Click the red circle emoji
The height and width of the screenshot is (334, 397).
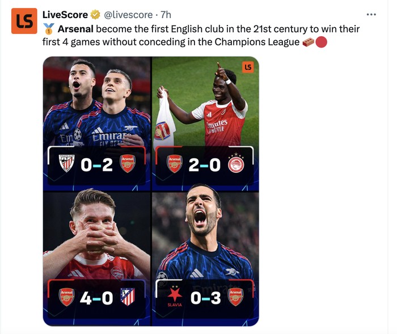point(321,41)
